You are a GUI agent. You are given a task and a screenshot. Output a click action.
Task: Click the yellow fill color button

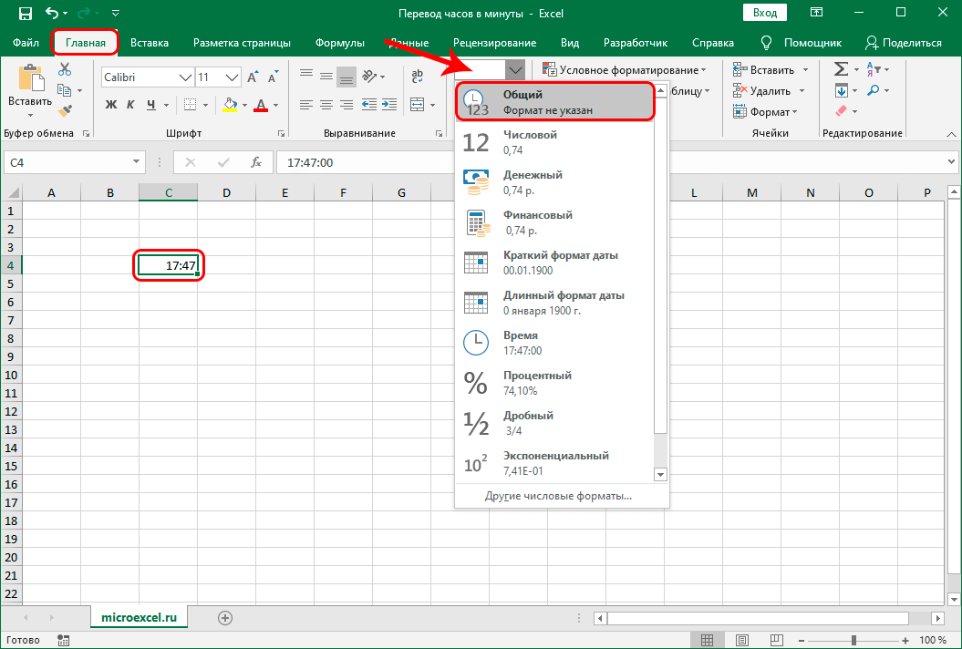coord(230,105)
